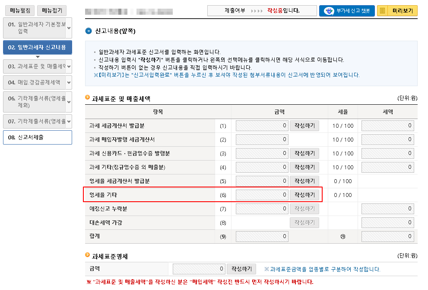The image size is (428, 290).
Task: Click the 제출여부 작성중입니다 status box
Action: pyautogui.click(x=262, y=11)
